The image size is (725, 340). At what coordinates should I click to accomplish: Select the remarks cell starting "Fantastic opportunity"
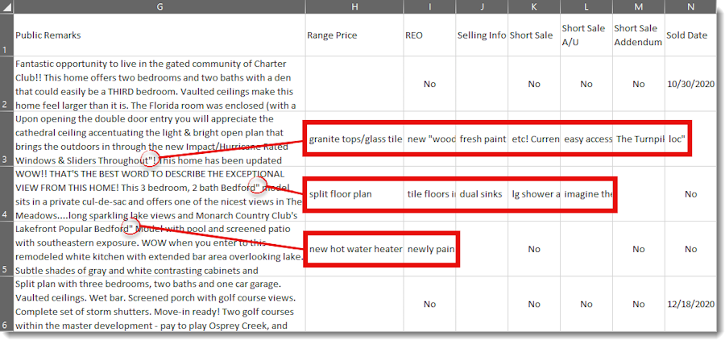159,84
